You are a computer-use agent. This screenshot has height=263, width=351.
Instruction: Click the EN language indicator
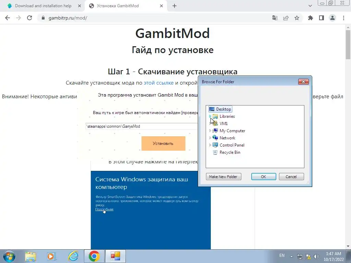[282, 255]
